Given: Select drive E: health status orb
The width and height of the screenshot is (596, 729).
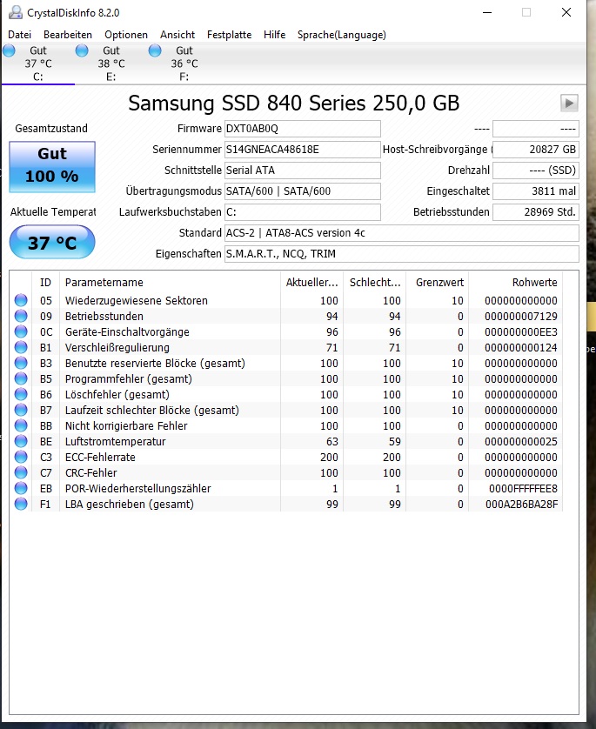Looking at the screenshot, I should coord(82,50).
